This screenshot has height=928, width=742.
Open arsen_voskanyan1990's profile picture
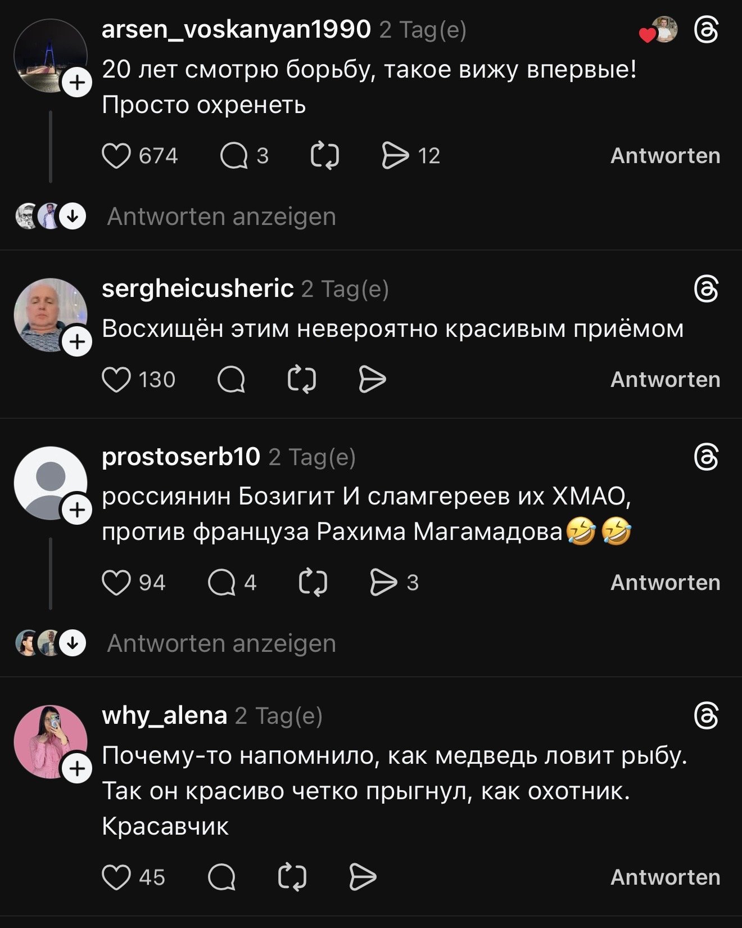49,55
